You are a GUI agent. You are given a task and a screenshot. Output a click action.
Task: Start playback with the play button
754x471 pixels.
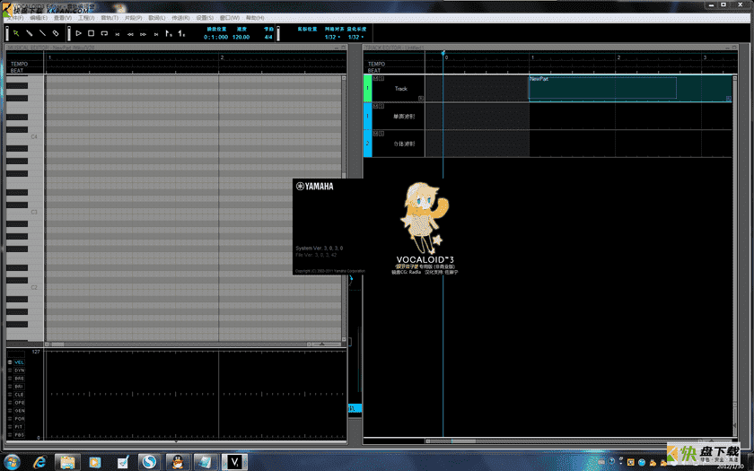click(x=78, y=33)
